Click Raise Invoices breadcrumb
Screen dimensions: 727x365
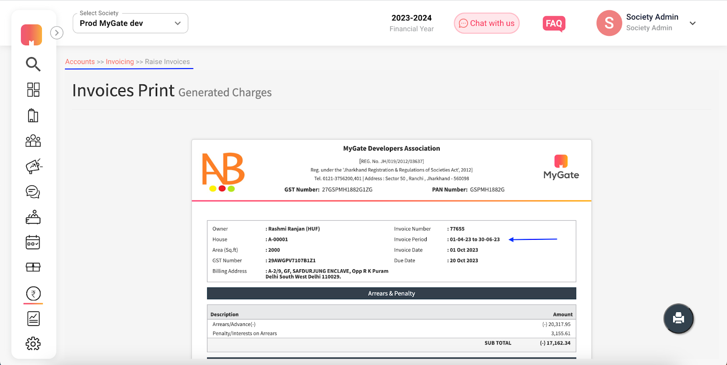click(x=167, y=62)
